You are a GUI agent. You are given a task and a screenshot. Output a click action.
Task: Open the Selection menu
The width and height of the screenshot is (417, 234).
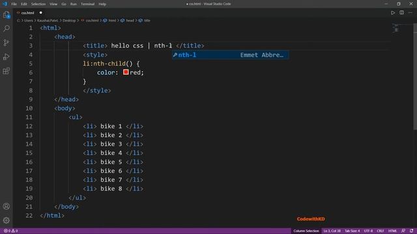click(38, 4)
